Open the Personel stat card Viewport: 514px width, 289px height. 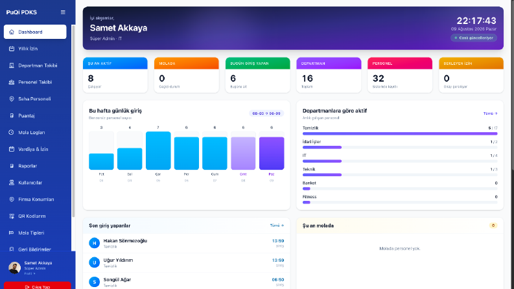coord(400,75)
